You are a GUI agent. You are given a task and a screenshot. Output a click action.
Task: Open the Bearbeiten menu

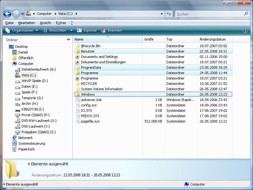tap(27, 23)
